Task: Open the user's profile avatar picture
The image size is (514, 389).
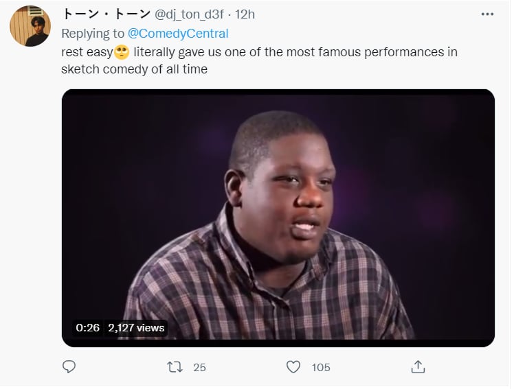Action: [x=30, y=26]
